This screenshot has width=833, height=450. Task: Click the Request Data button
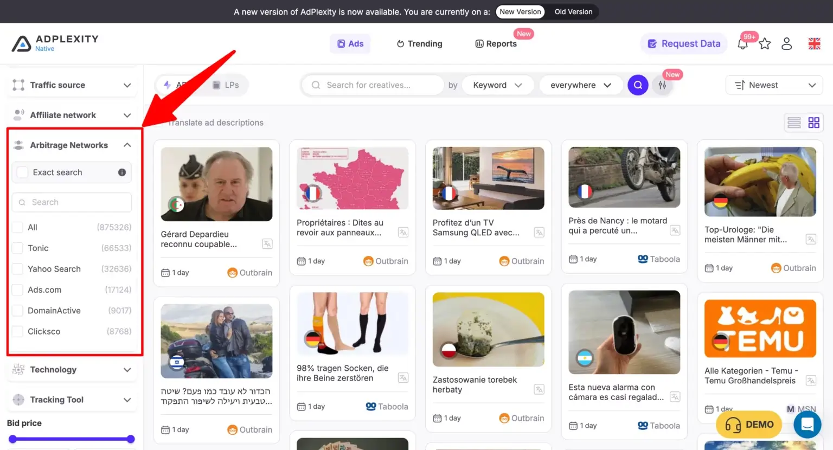point(684,44)
